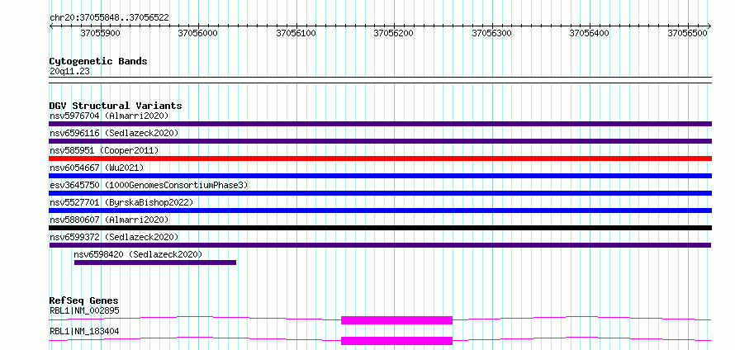Screen dimensions: 735x350
Task: Click the nsv5880607 (Almarri2020) variant label
Action: click(109, 220)
